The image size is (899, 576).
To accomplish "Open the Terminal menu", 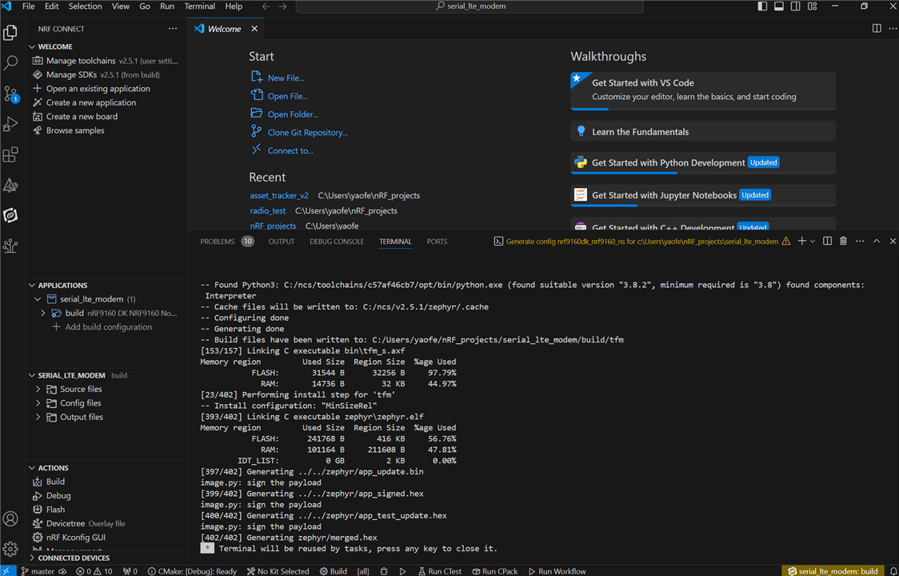I will pos(199,6).
